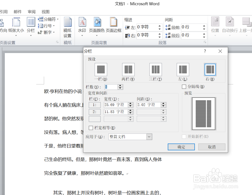Confirm with the 确定 button
The height and width of the screenshot is (195, 252).
[x=181, y=147]
